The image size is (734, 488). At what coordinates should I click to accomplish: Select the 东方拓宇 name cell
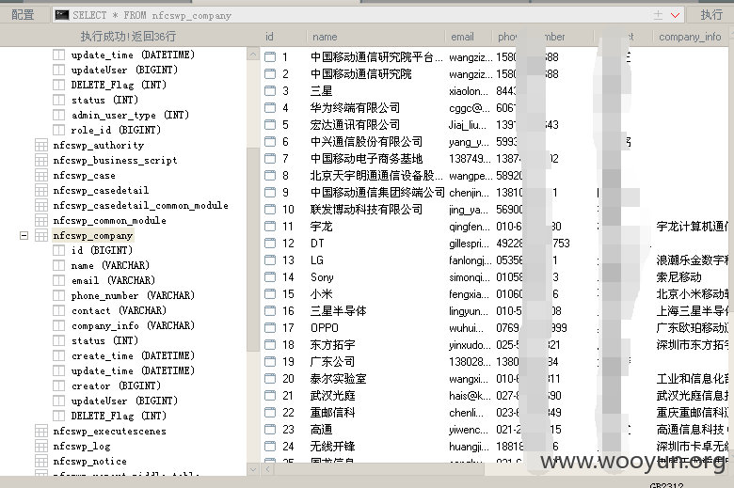click(x=333, y=345)
